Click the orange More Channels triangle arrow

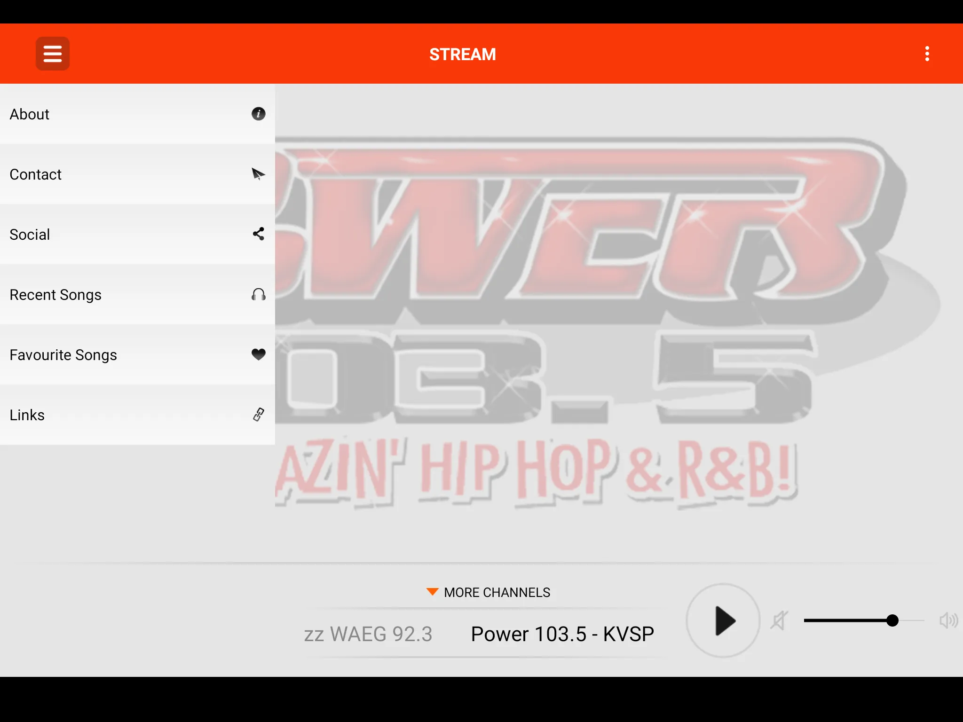tap(431, 591)
